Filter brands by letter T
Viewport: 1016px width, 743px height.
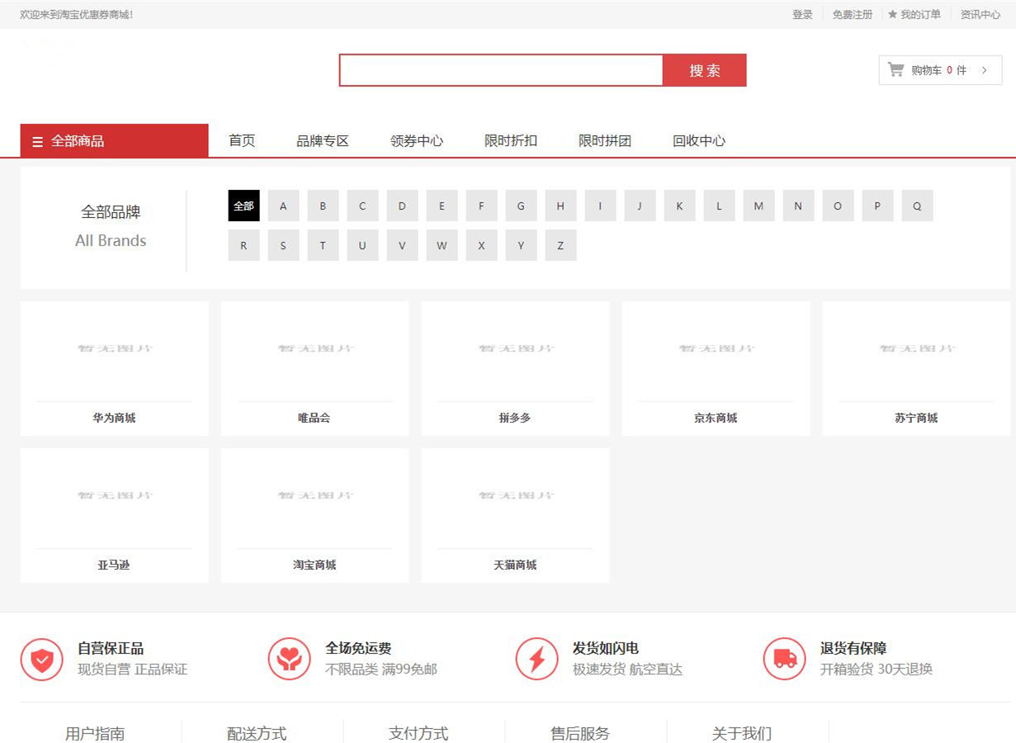(323, 245)
